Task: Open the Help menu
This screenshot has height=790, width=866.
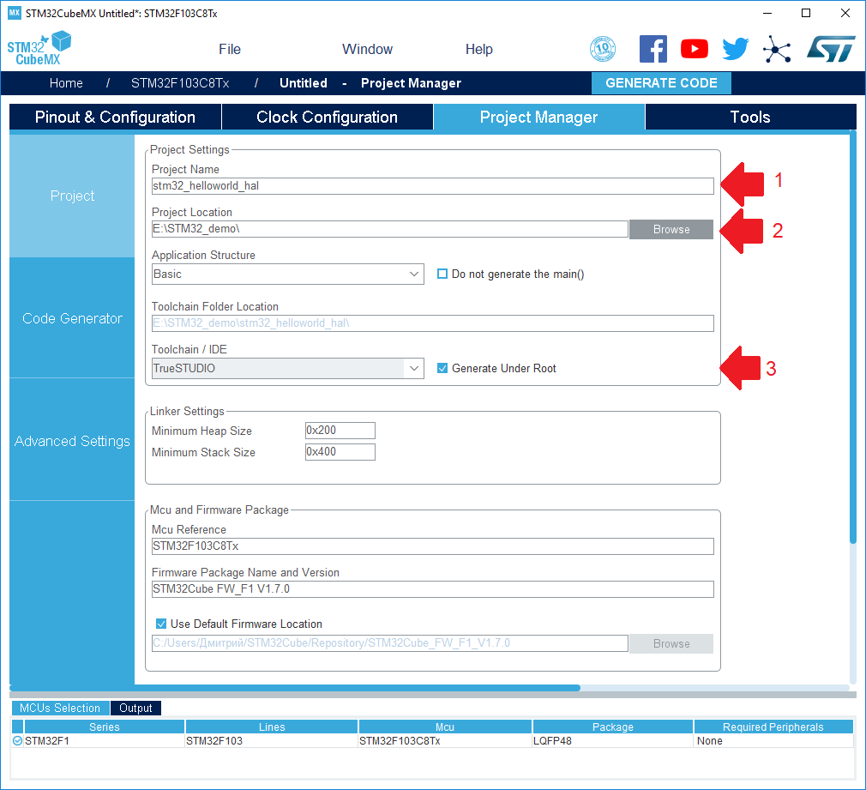Action: [478, 49]
